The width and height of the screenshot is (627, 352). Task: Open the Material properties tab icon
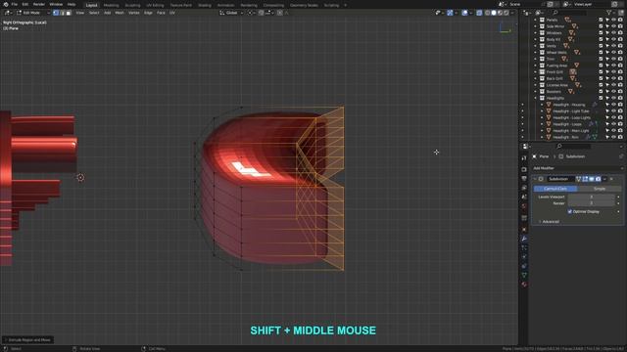(524, 285)
